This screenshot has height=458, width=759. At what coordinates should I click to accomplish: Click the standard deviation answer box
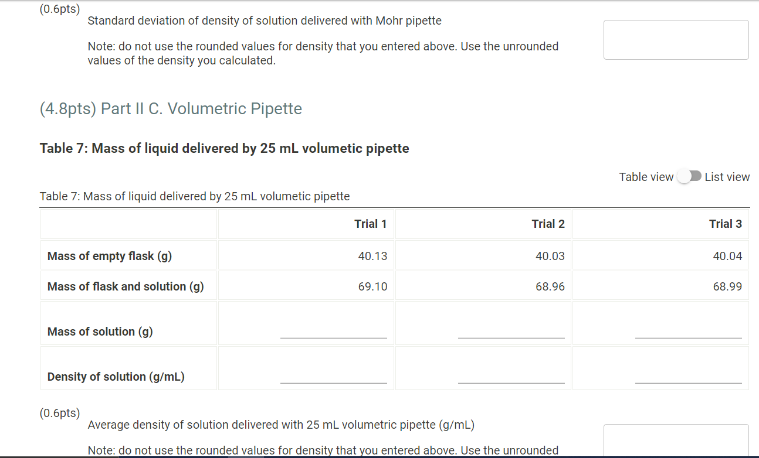pos(676,39)
